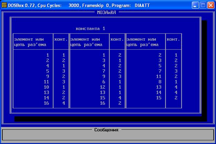This screenshot has height=144, width=216.
Task: Click the МОЗАиКА heading at top
Action: click(107, 12)
